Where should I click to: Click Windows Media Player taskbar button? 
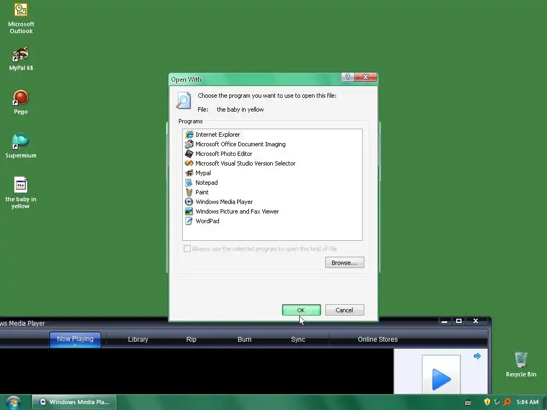(74, 402)
